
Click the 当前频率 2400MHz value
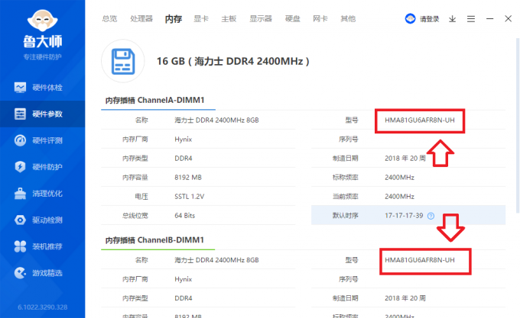pos(399,197)
